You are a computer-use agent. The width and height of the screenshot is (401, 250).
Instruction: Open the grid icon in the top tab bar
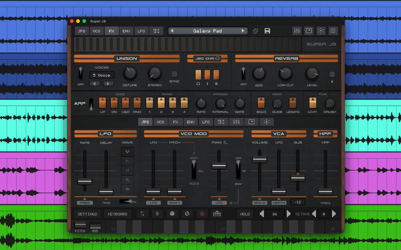[x=156, y=31]
